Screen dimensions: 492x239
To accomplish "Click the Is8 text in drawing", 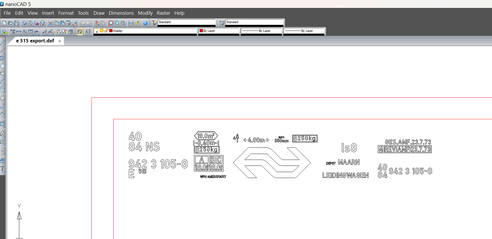I will [x=349, y=148].
